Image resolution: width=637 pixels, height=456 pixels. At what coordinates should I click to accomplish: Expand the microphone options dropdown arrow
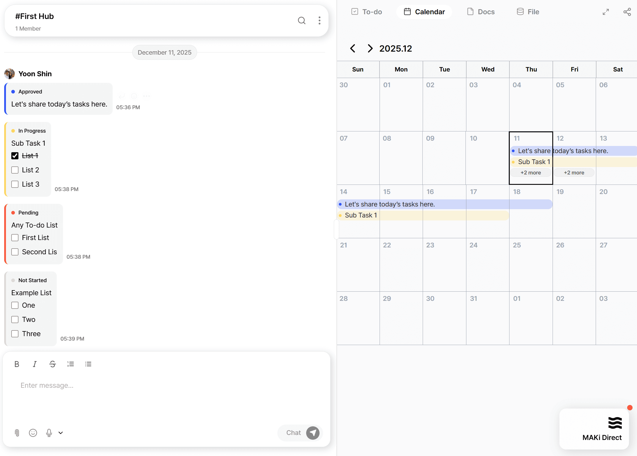point(61,433)
